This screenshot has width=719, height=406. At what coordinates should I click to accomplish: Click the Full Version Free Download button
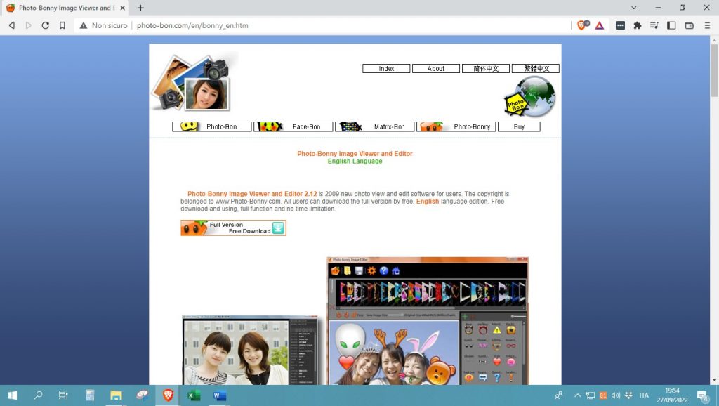(233, 228)
